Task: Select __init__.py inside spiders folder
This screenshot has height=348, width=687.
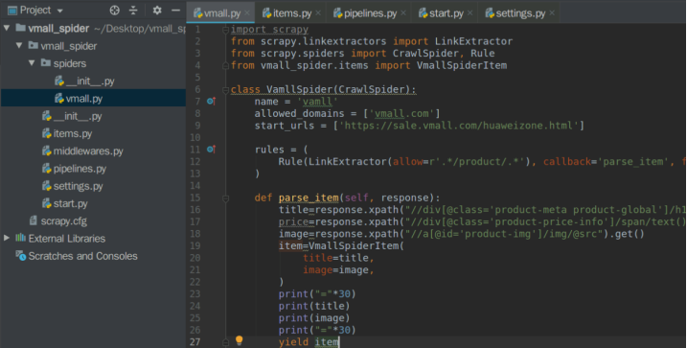Action: coord(84,81)
